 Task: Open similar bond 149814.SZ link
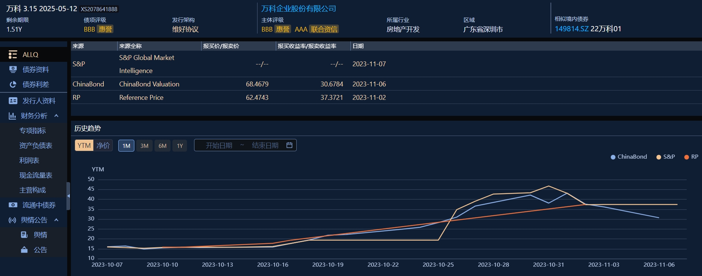coord(571,29)
